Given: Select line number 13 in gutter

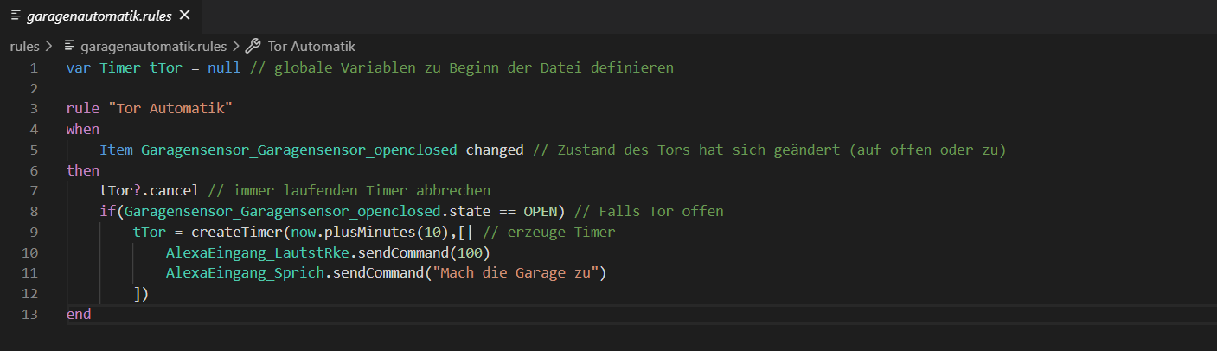Looking at the screenshot, I should 29,314.
